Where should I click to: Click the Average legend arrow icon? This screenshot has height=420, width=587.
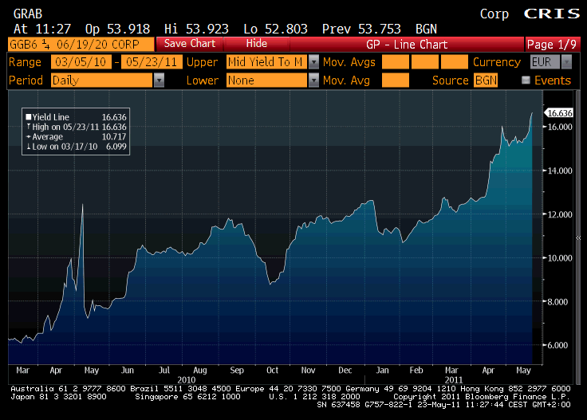(x=29, y=137)
